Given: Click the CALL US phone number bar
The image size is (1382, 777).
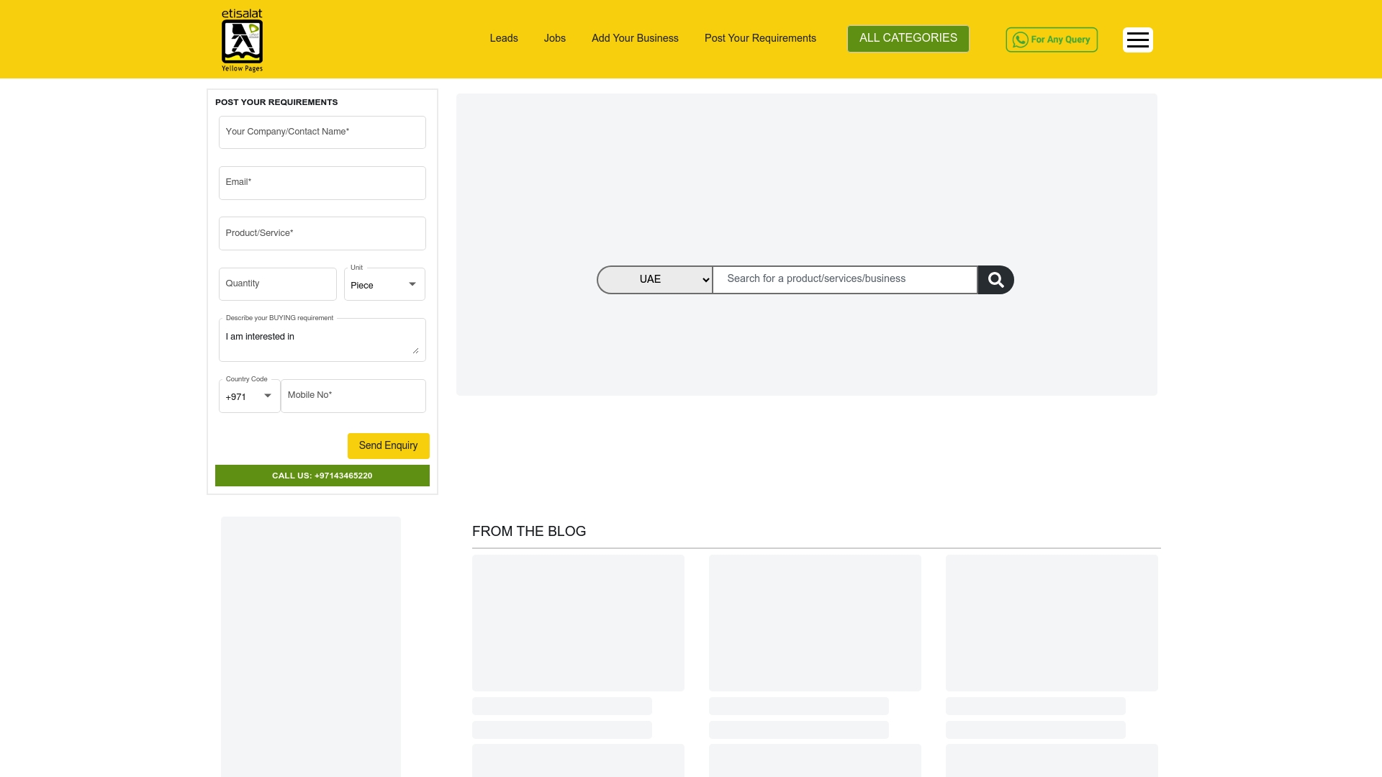Looking at the screenshot, I should click(x=322, y=476).
